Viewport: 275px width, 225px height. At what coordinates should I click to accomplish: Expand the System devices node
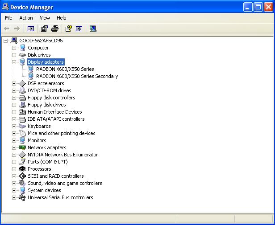tap(14, 191)
